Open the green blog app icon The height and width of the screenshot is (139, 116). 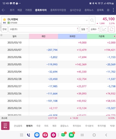[x=63, y=135]
